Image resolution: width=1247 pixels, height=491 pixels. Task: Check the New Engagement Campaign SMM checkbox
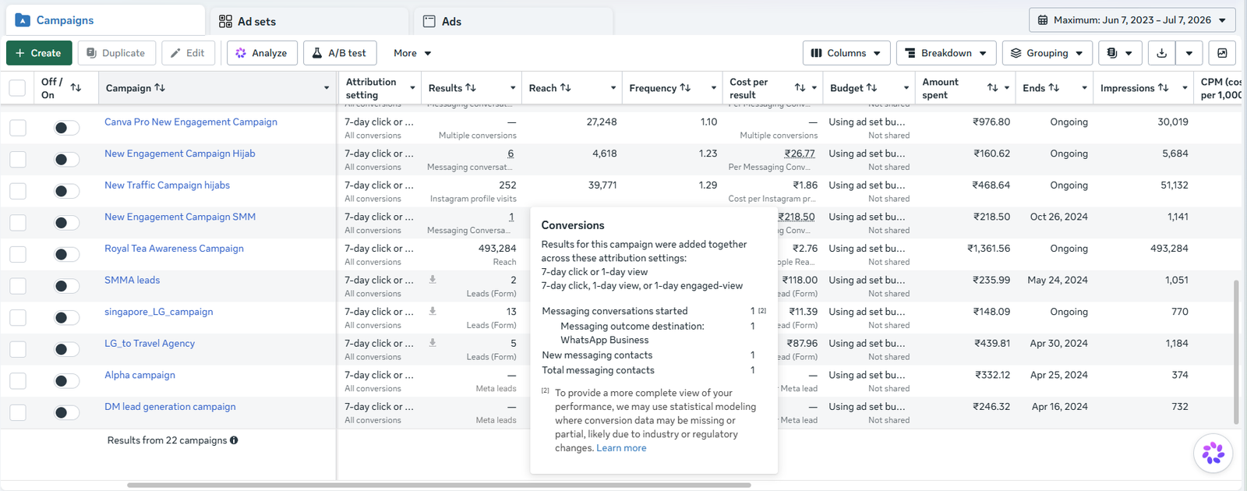pyautogui.click(x=17, y=223)
